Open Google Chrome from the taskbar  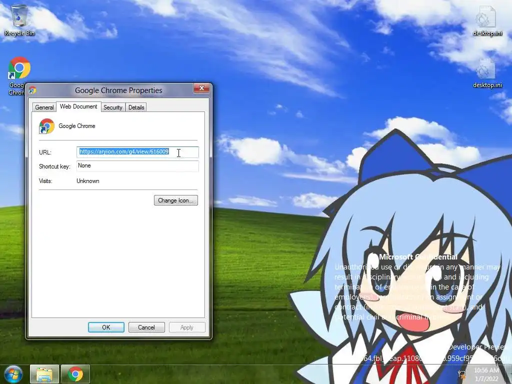pyautogui.click(x=75, y=374)
